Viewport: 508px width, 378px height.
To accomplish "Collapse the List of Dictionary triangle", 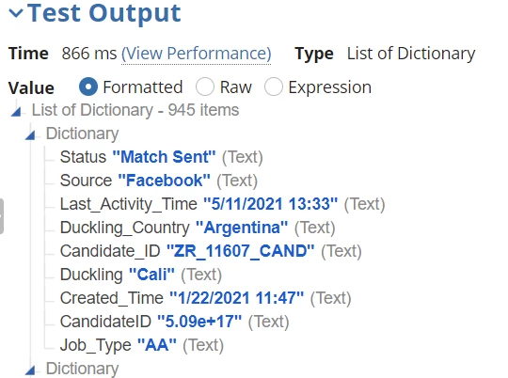I will [16, 112].
